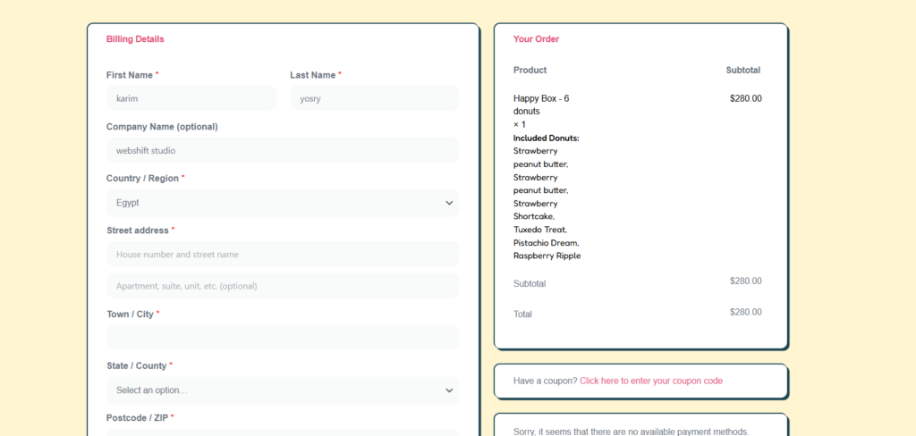Click the Included Donuts label in order summary
This screenshot has height=436, width=916.
point(546,138)
